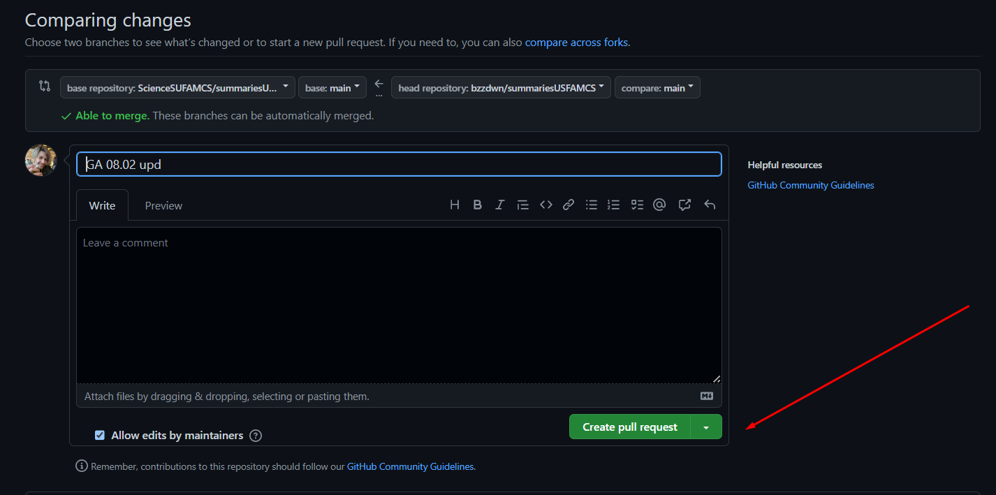Screen dimensions: 996x495
Task: Click into the Leave a comment text area
Action: (399, 305)
